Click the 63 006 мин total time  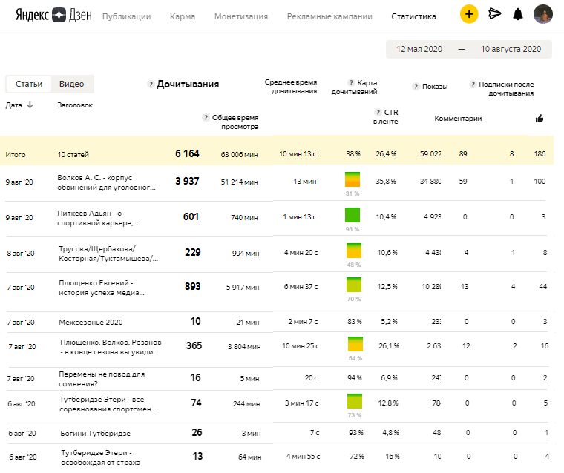pos(239,154)
